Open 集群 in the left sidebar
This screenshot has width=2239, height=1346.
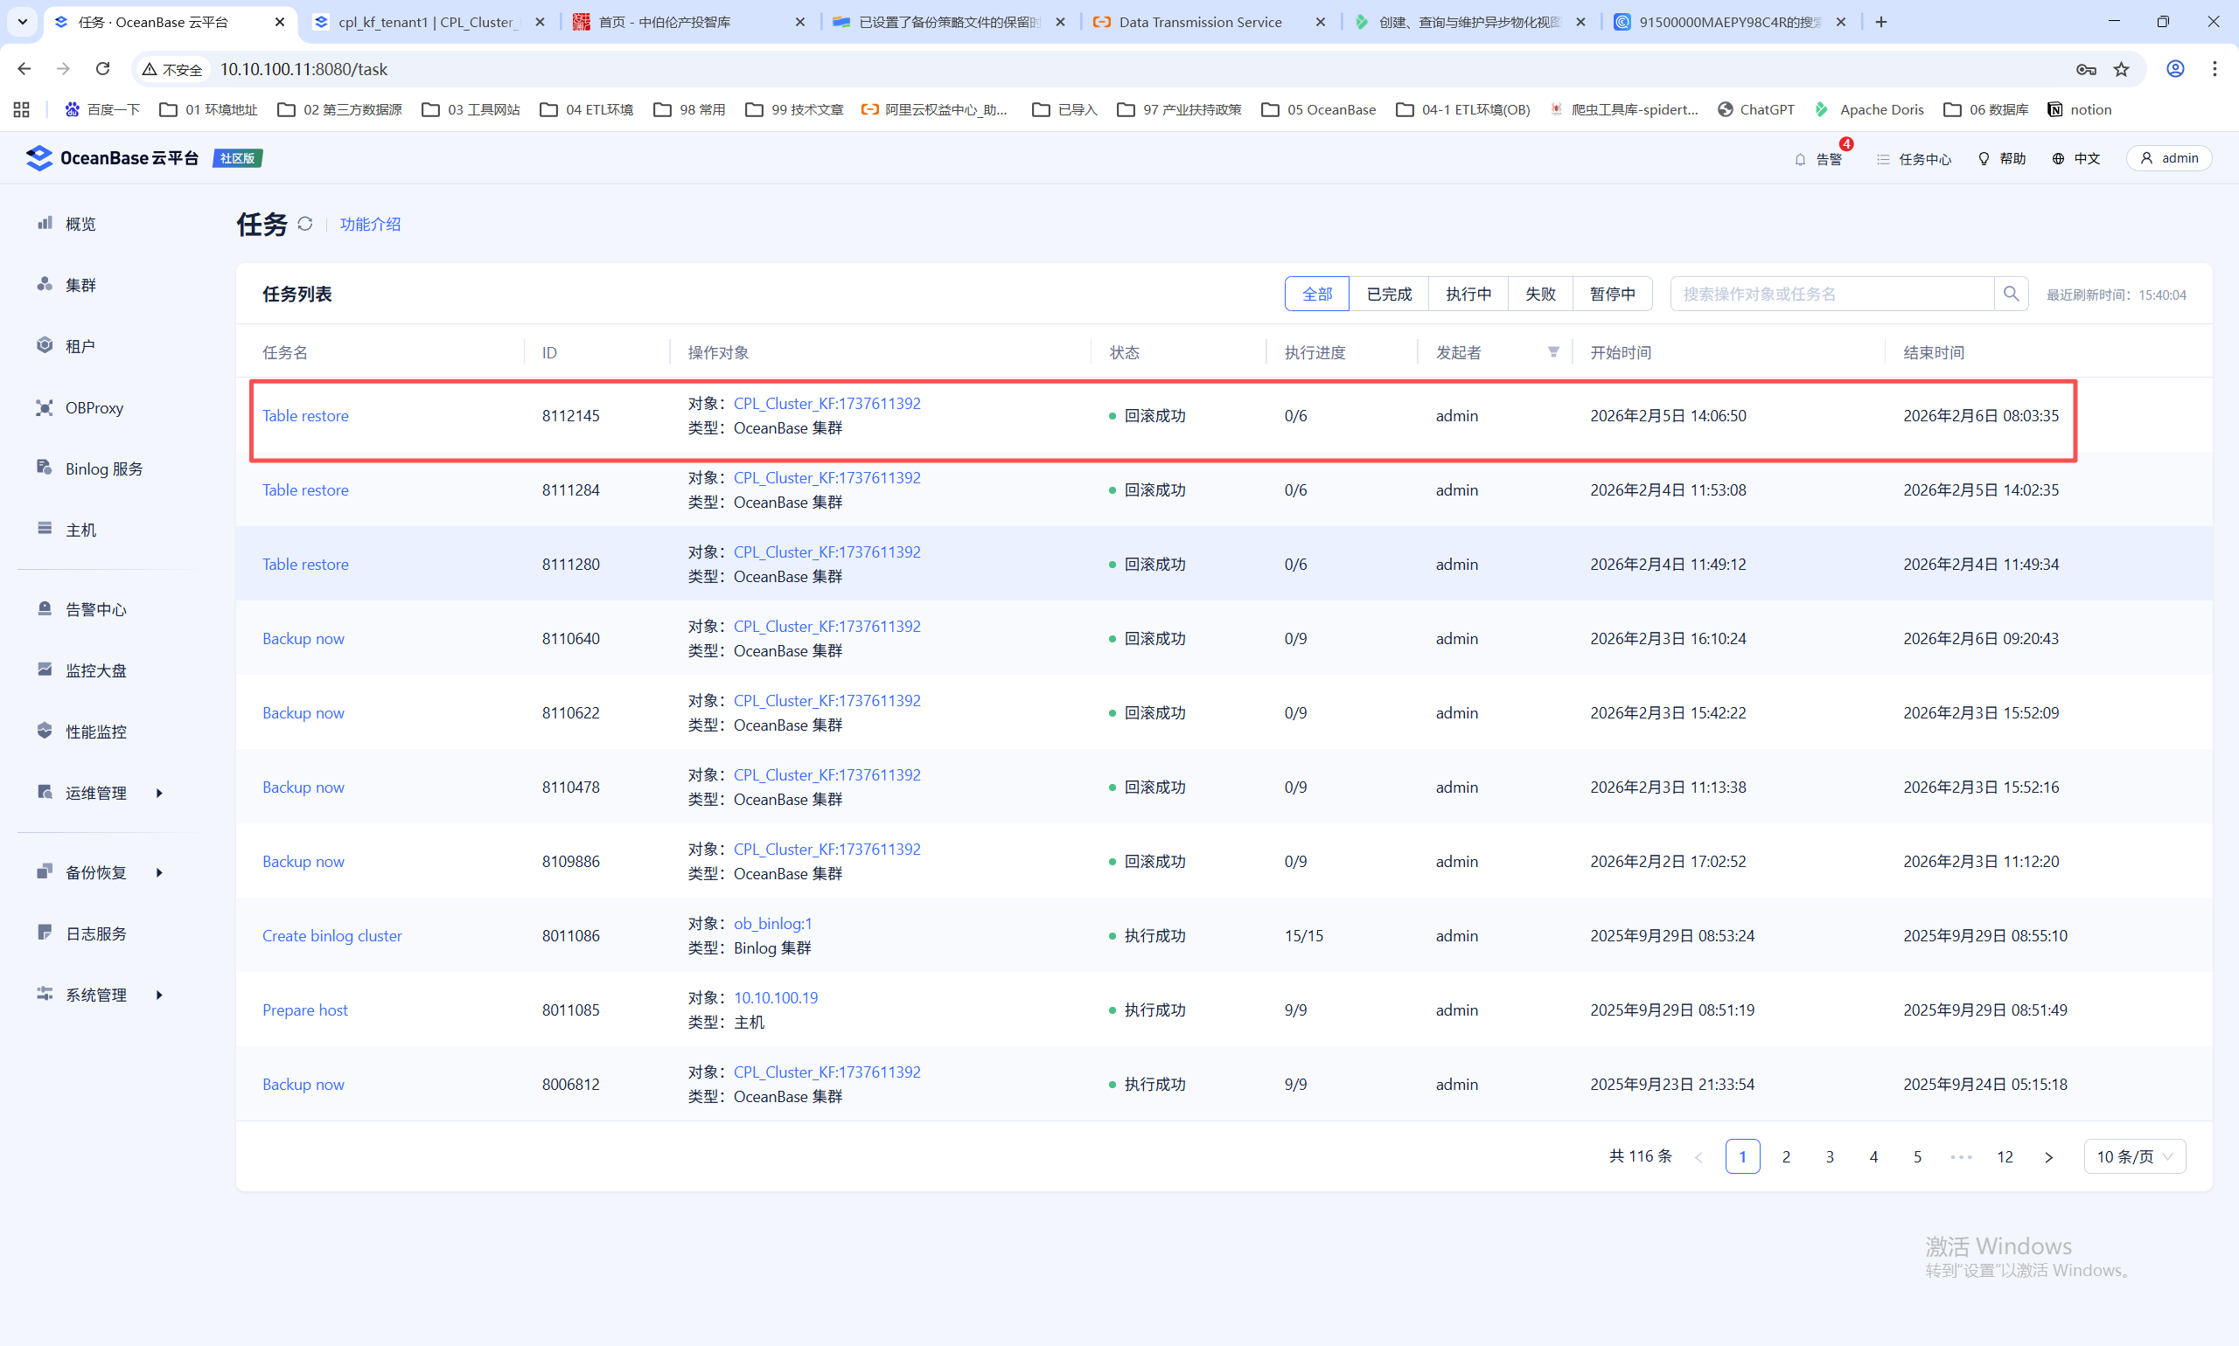(x=80, y=285)
